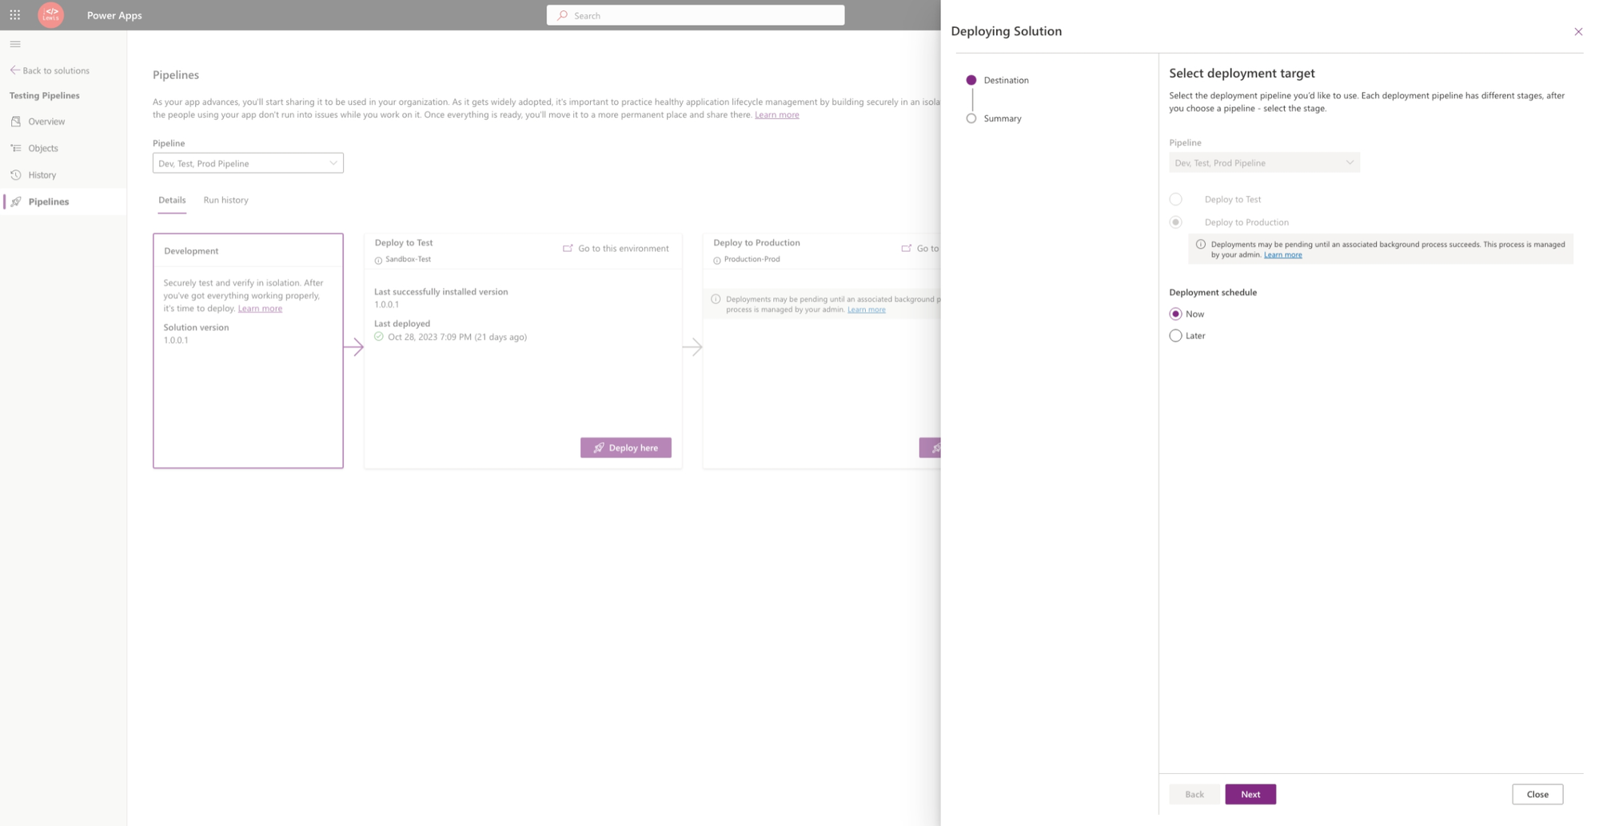Go to the Summary step
The height and width of the screenshot is (826, 1599).
[1002, 118]
